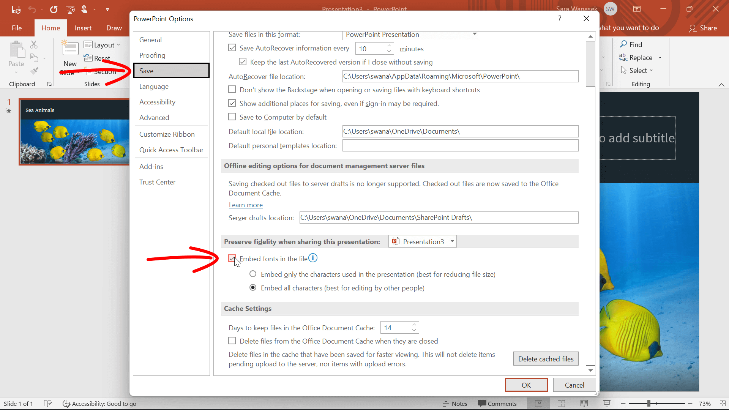Click the Language tab in Options sidebar

click(x=154, y=86)
